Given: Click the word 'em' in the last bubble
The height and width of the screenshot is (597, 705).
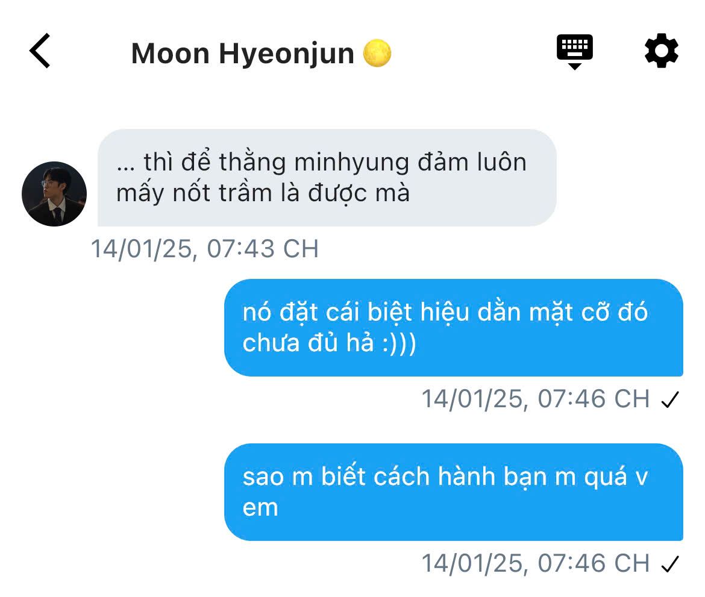Looking at the screenshot, I should [x=260, y=508].
